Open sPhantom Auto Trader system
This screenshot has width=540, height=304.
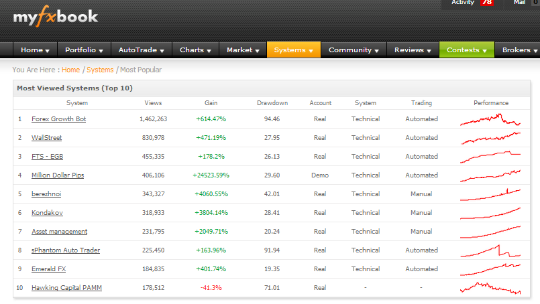(x=66, y=250)
